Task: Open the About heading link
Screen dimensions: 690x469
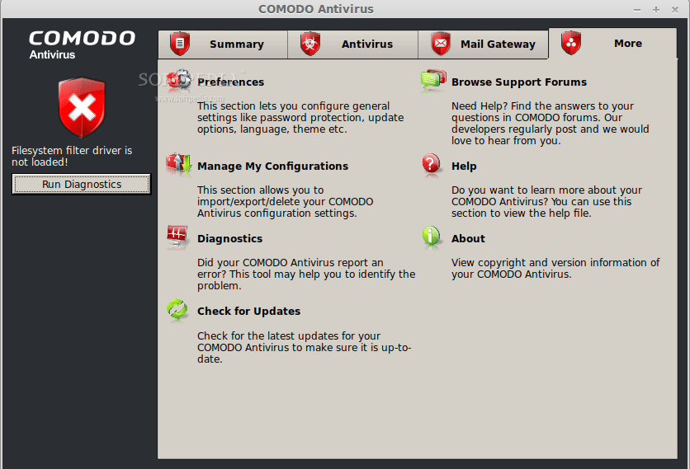Action: click(x=468, y=239)
